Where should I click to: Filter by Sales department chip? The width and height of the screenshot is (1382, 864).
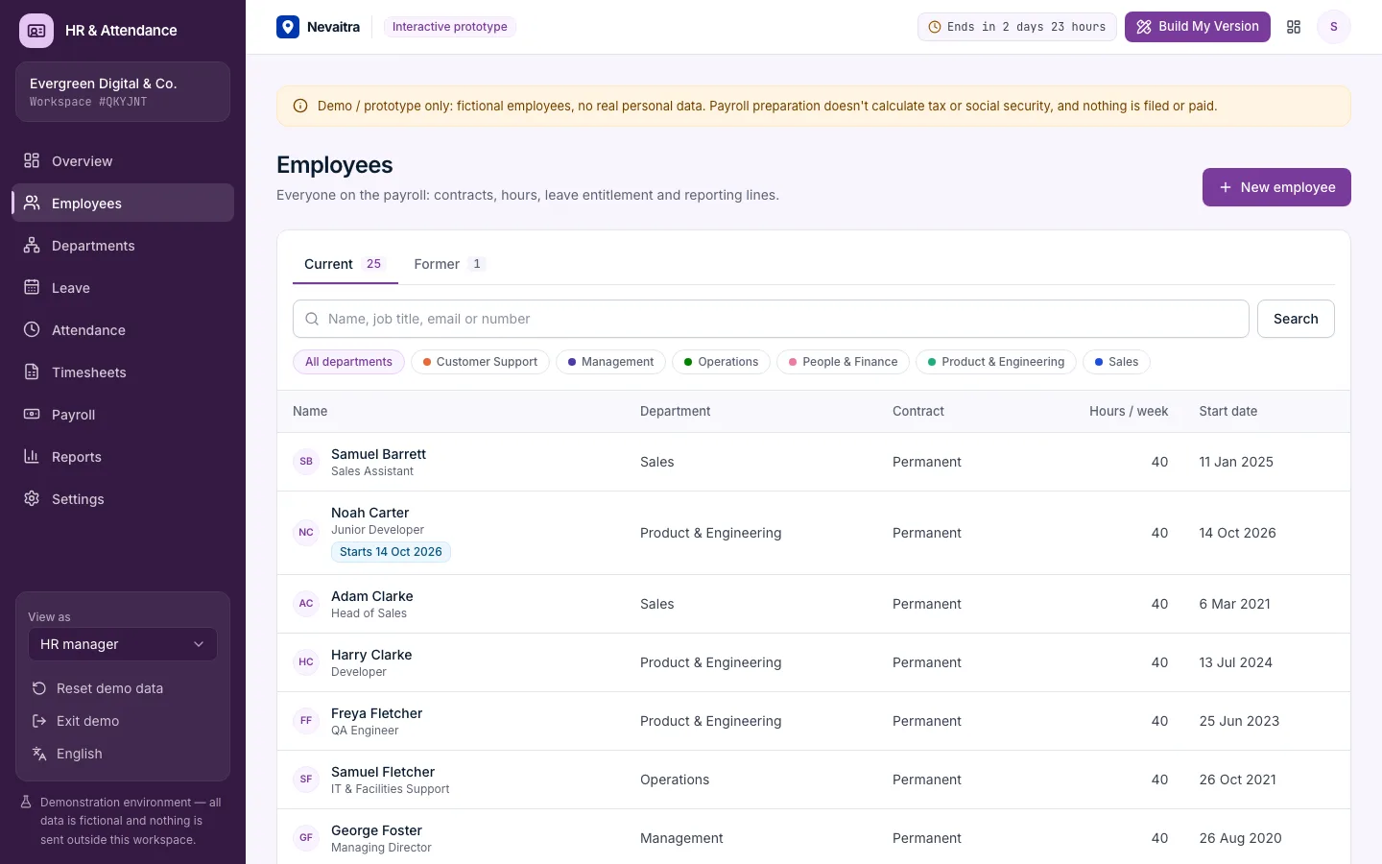coord(1116,362)
